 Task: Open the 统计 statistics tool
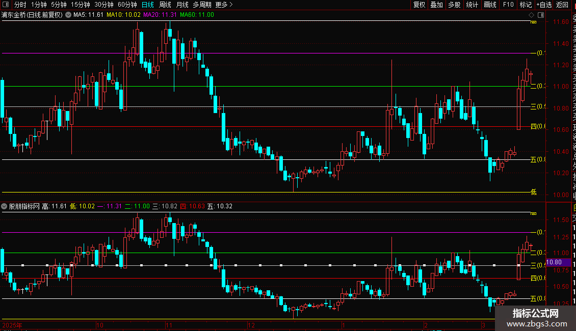[472, 5]
